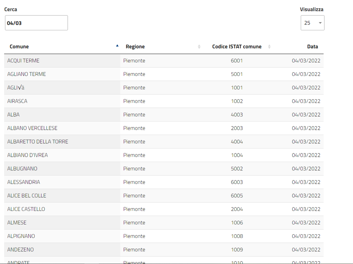The height and width of the screenshot is (264, 353).
Task: Sort table by the Comune column header
Action: point(62,47)
